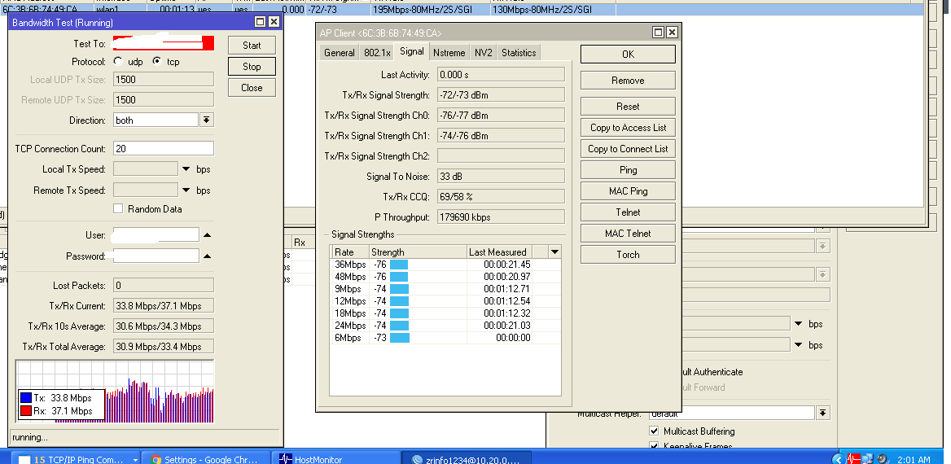Click Close in Bandwidth Test window

[x=252, y=88]
